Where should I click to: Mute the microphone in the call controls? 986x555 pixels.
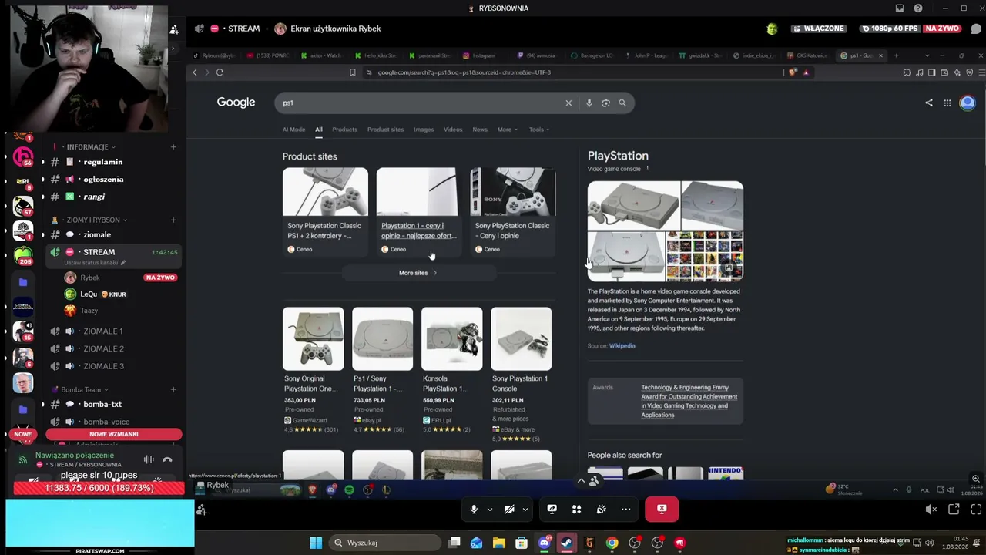[x=474, y=509]
